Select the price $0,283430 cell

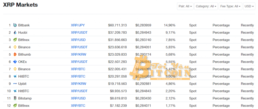point(143,98)
